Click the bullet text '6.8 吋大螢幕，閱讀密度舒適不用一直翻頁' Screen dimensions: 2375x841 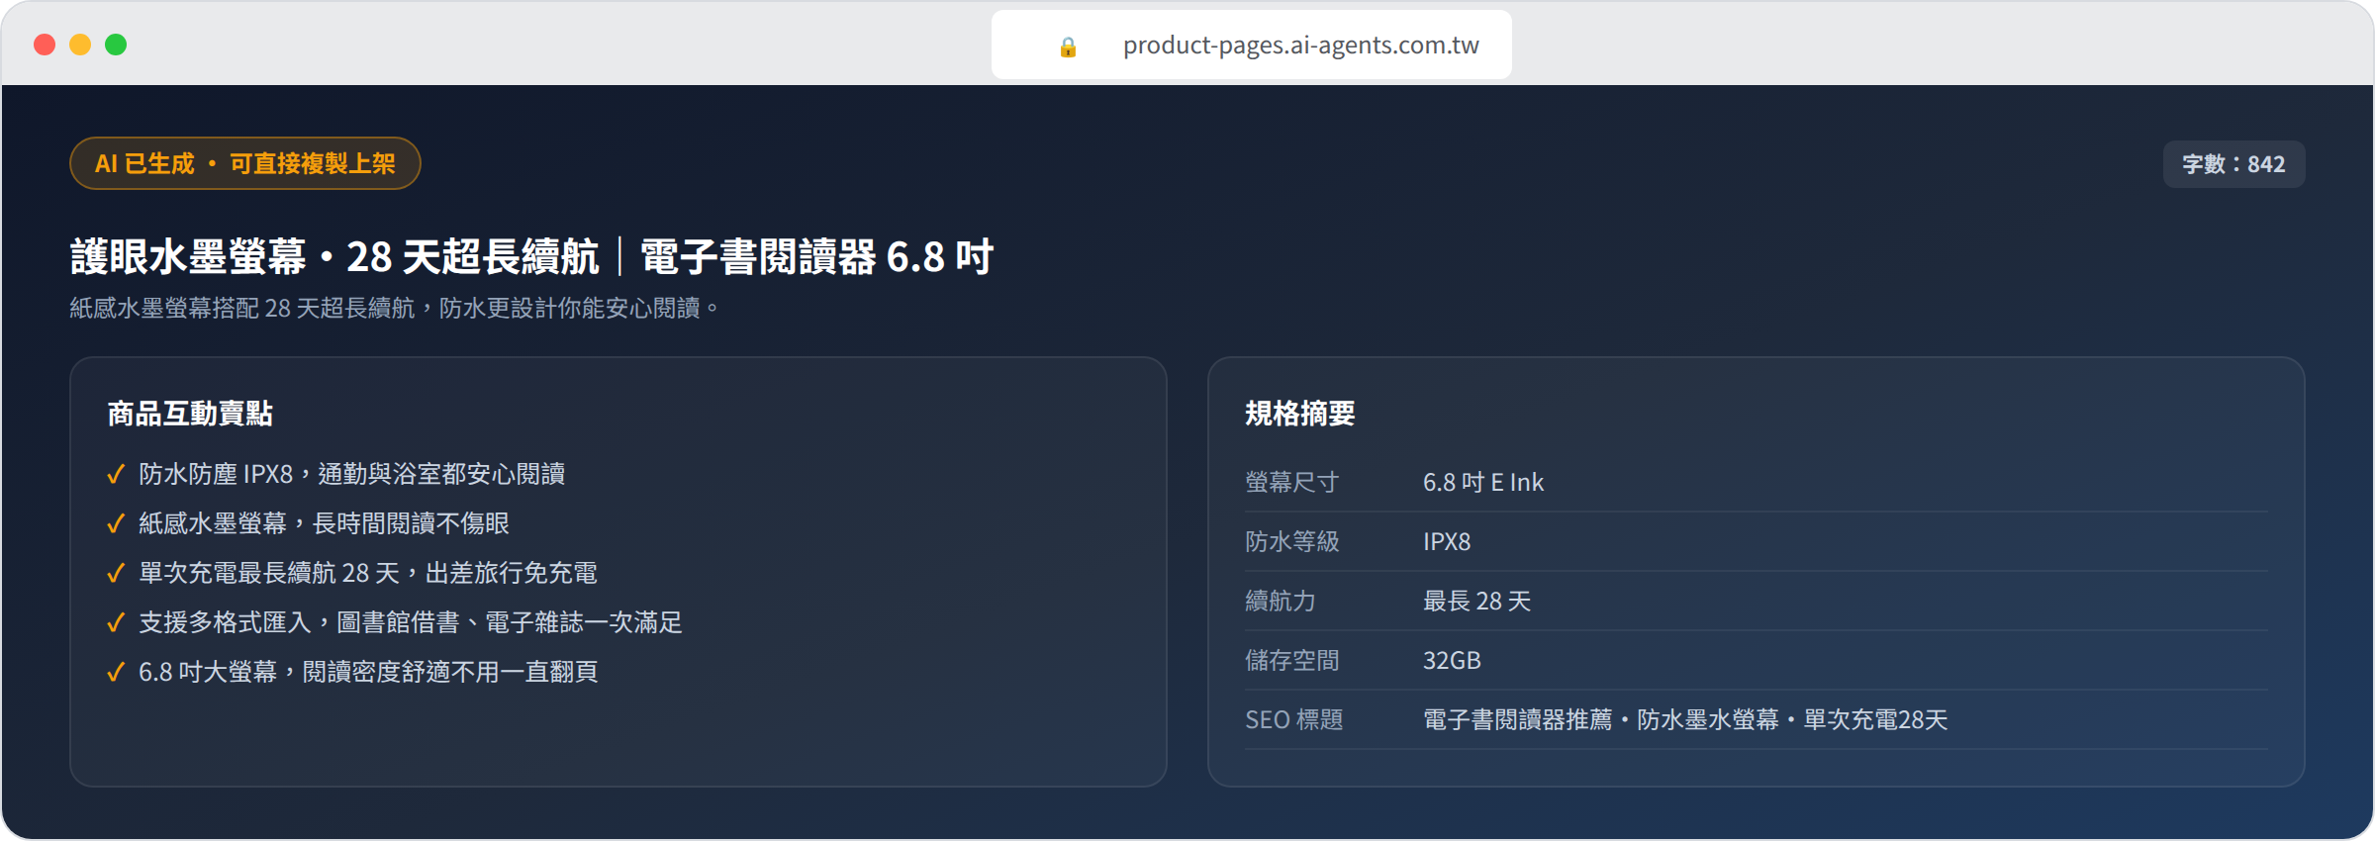click(368, 673)
